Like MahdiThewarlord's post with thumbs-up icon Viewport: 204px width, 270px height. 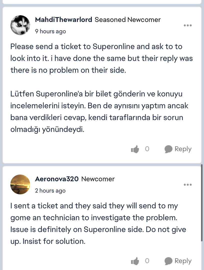tap(135, 149)
